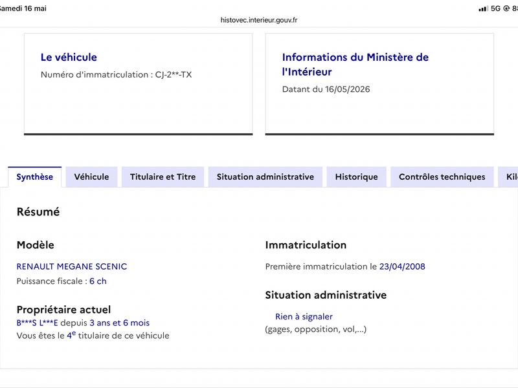Tap the 5G network indicator
The height and width of the screenshot is (388, 518).
tap(495, 8)
